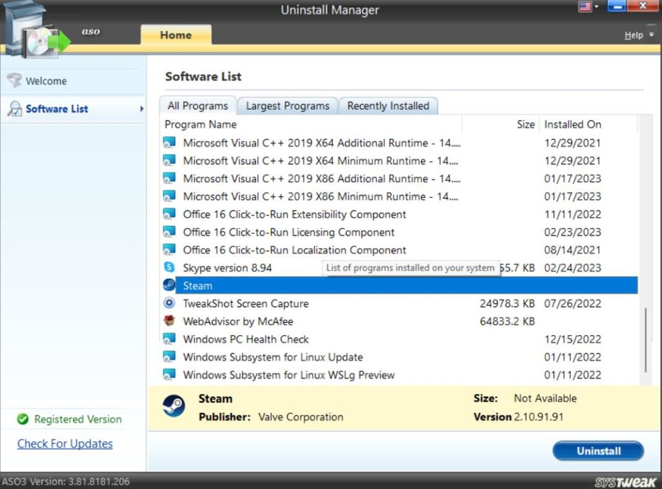Switch to the Recently Installed tab
This screenshot has height=489, width=662.
(x=388, y=105)
